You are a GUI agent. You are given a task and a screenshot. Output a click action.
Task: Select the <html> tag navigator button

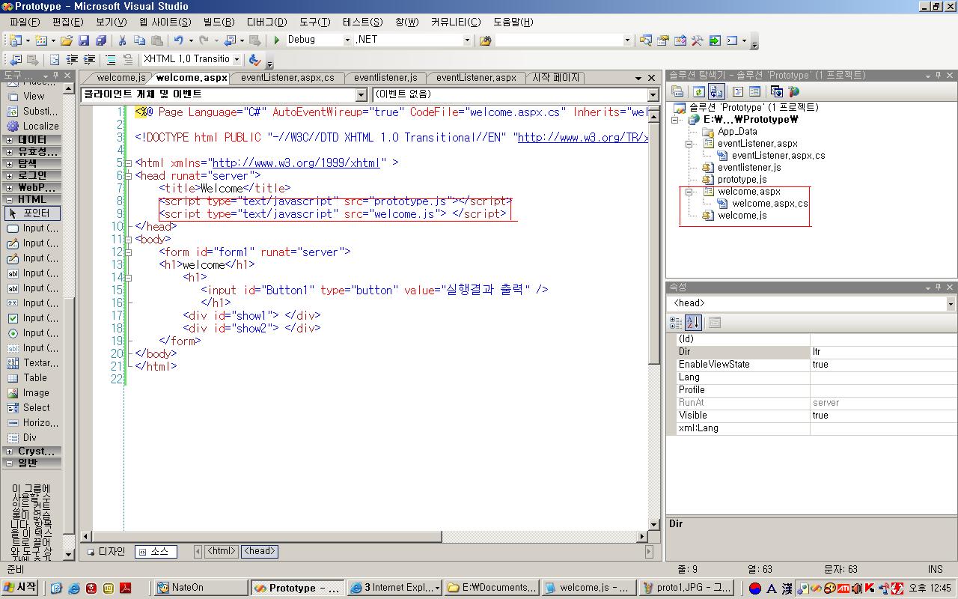point(222,551)
